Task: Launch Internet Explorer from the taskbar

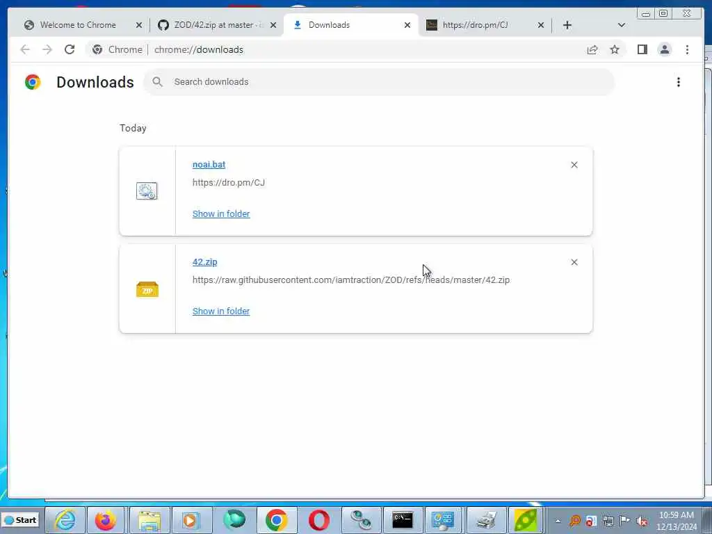Action: pyautogui.click(x=65, y=520)
